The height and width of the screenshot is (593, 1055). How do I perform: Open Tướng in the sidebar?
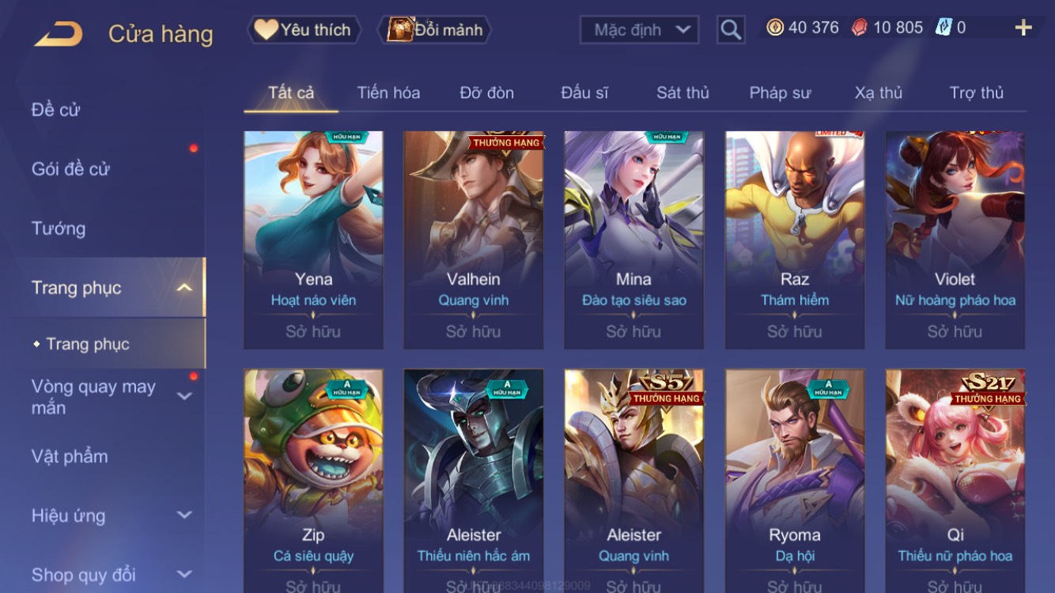click(59, 229)
